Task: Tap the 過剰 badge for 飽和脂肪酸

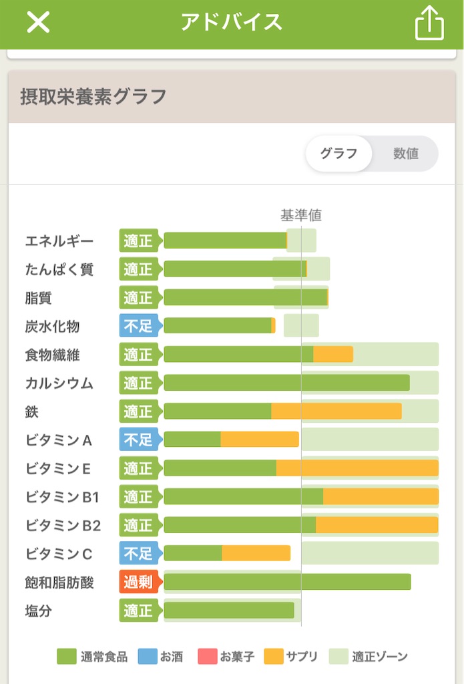Action: click(138, 582)
